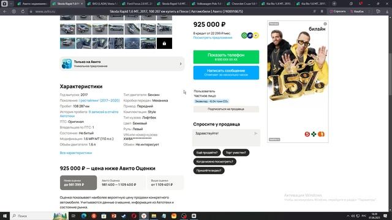
Task: Click the Только на Авито banner icon
Action: click(x=67, y=64)
